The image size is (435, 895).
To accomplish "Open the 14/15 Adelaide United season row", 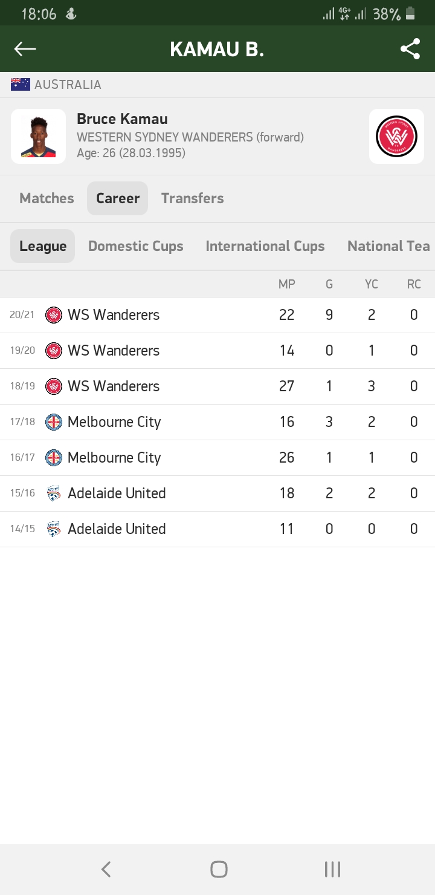I will (217, 529).
